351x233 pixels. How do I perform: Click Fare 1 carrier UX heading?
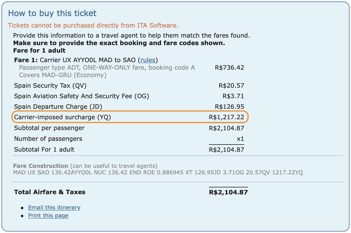pos(86,60)
